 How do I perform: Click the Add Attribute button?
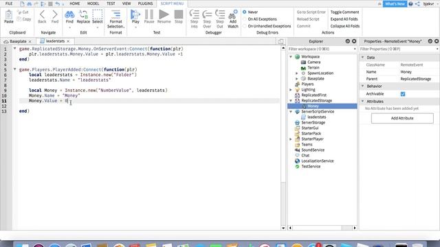pyautogui.click(x=402, y=118)
